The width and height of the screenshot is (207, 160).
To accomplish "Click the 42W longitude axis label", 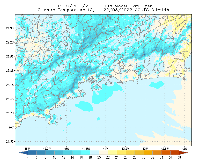I will pyautogui.click(x=184, y=149).
